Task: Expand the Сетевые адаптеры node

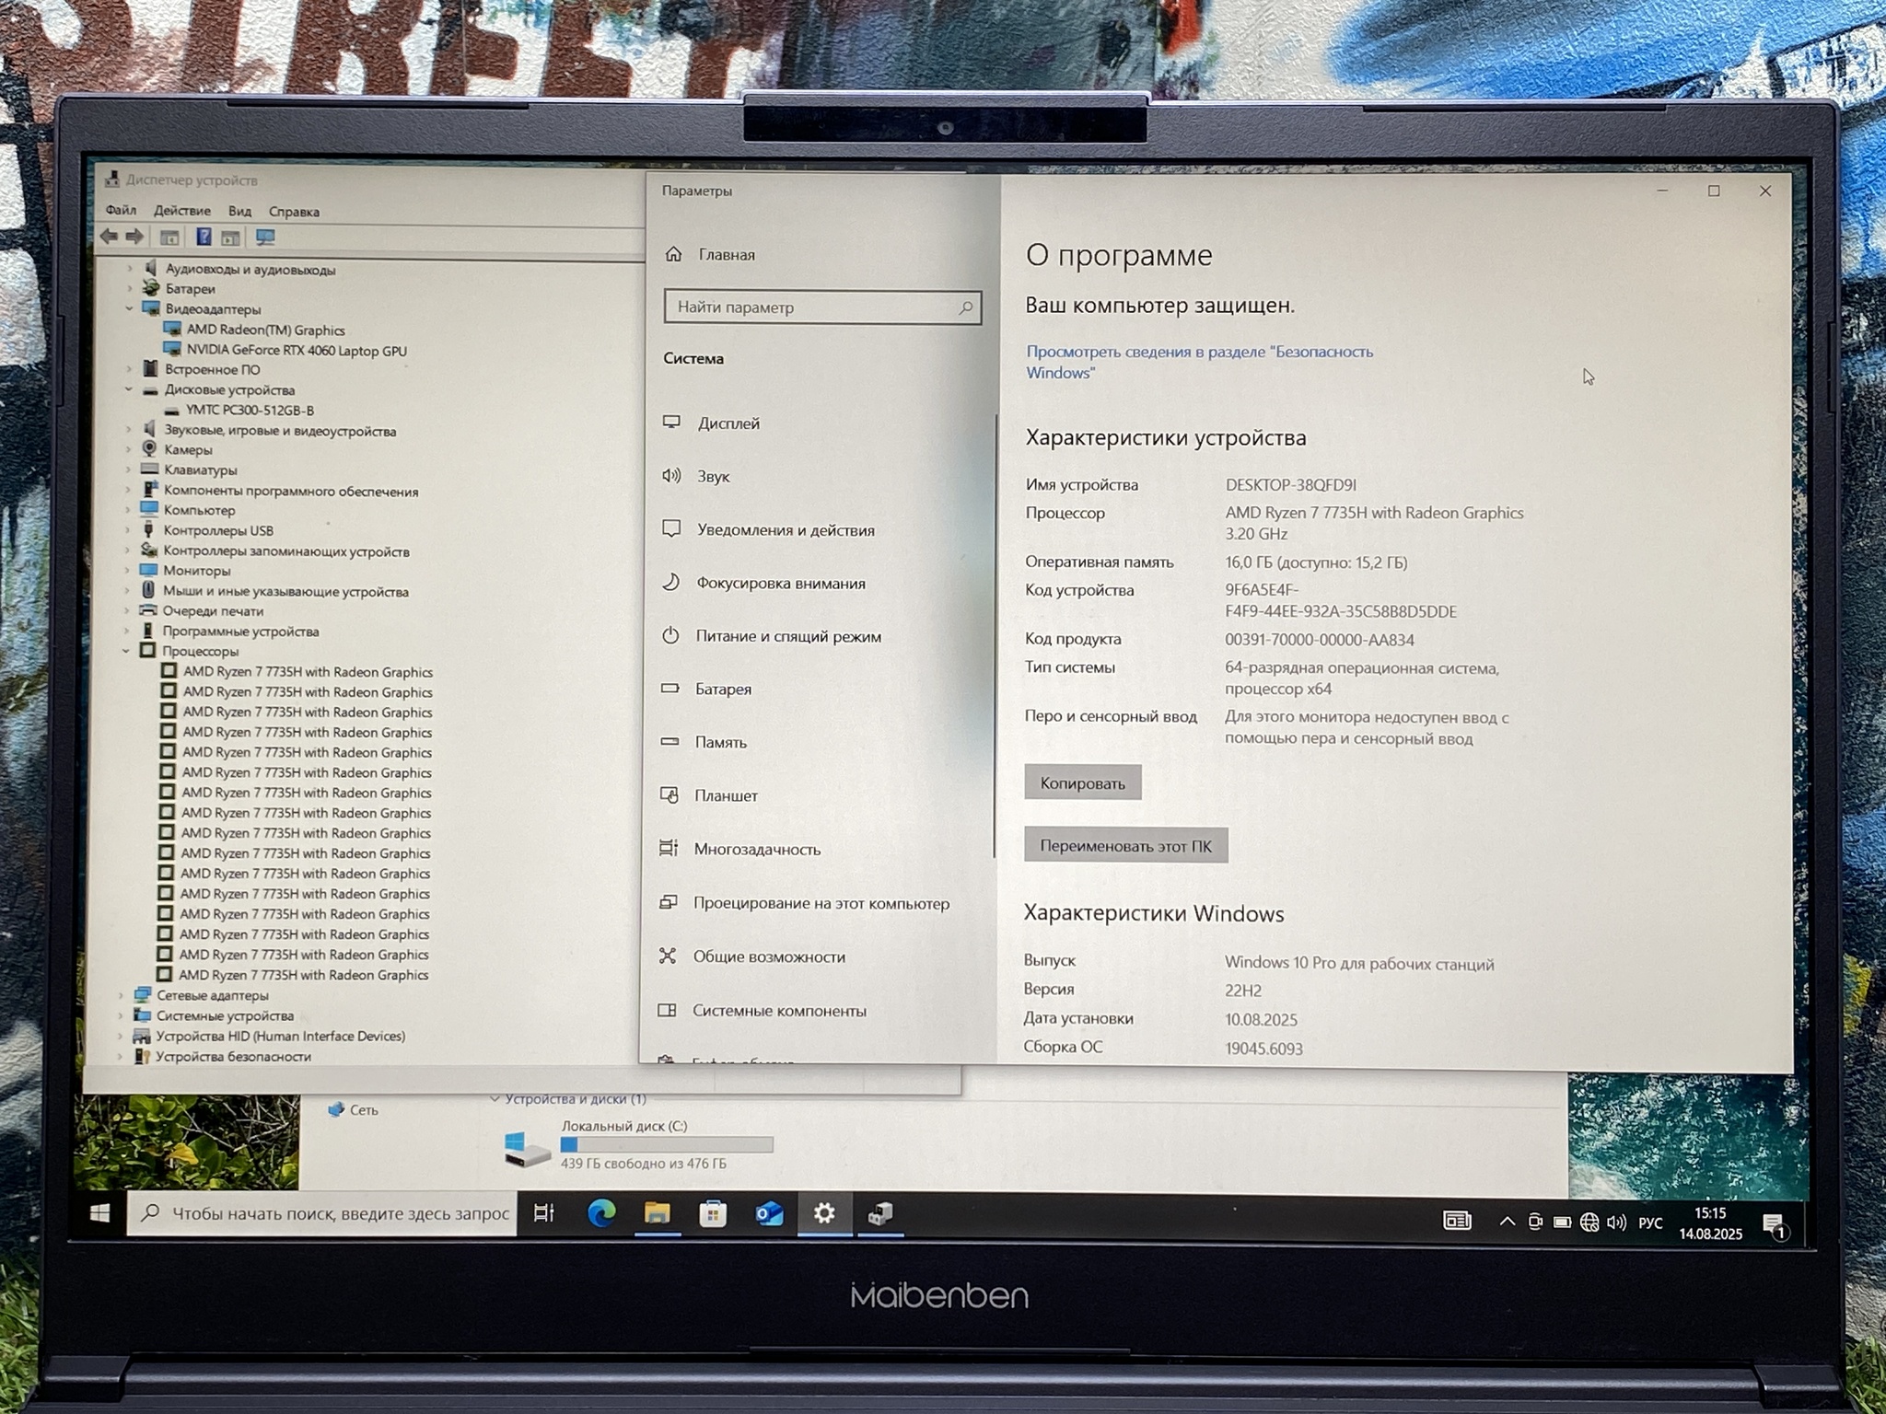Action: pos(121,995)
